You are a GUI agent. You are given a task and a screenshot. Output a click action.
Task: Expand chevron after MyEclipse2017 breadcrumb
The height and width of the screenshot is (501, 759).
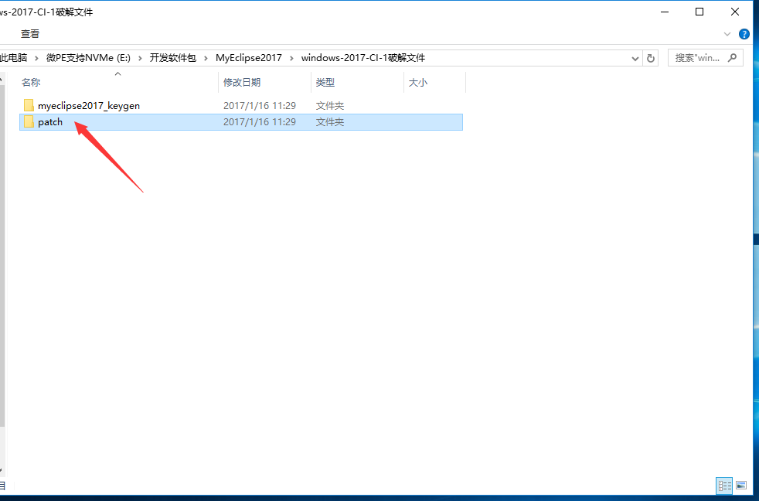291,58
